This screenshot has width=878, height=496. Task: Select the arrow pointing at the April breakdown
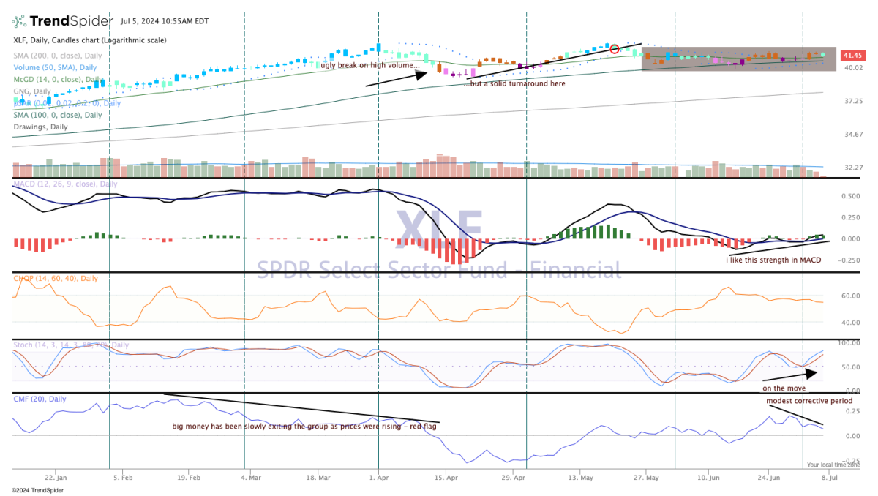coord(395,79)
